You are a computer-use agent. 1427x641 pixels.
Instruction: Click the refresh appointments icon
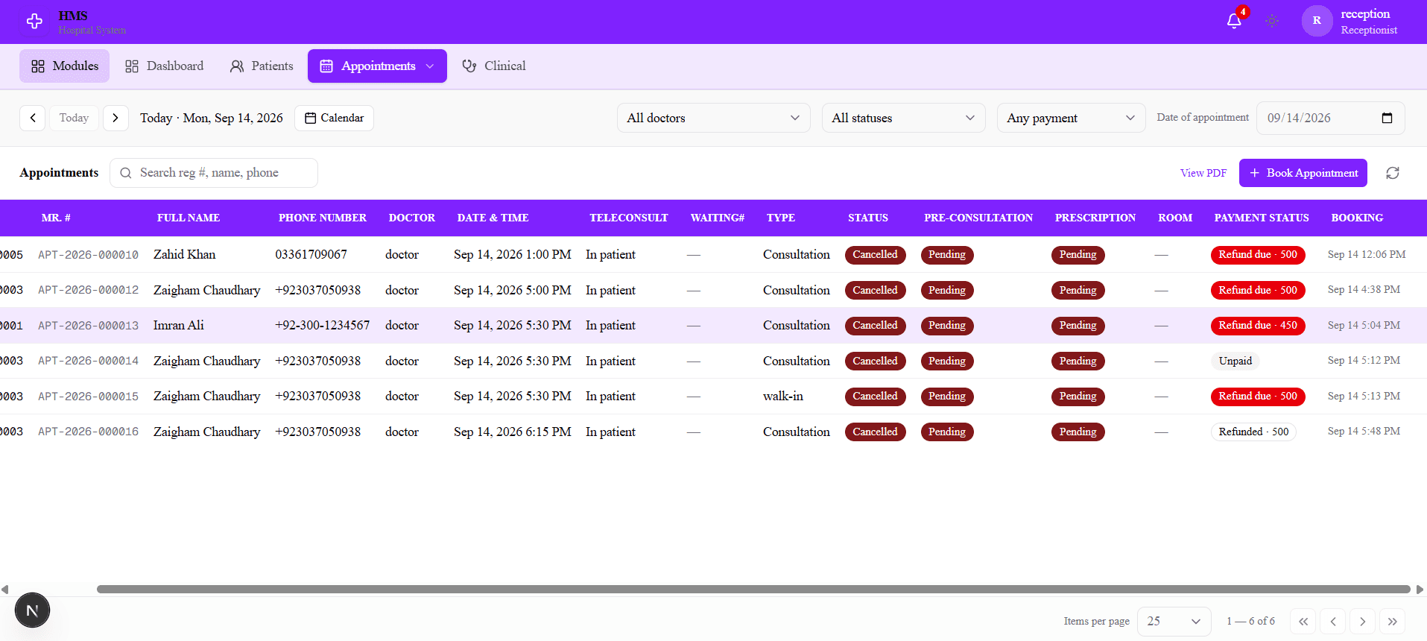pyautogui.click(x=1393, y=173)
